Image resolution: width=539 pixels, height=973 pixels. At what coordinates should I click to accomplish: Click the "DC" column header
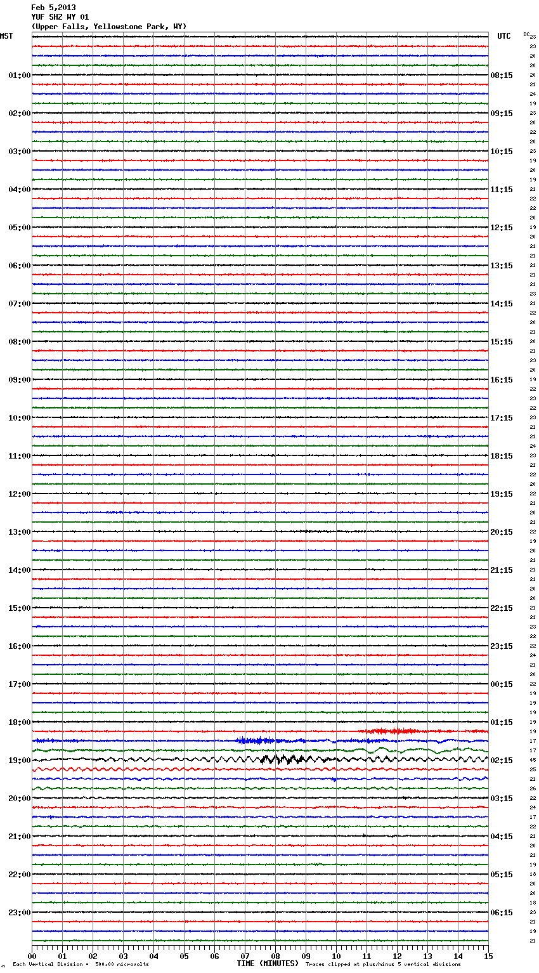click(x=526, y=34)
